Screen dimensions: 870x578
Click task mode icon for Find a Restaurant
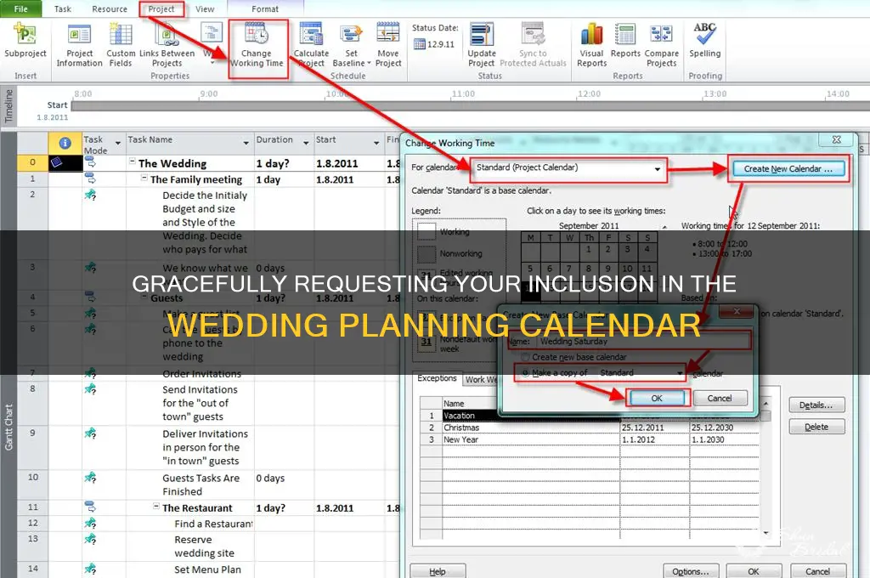tap(90, 523)
